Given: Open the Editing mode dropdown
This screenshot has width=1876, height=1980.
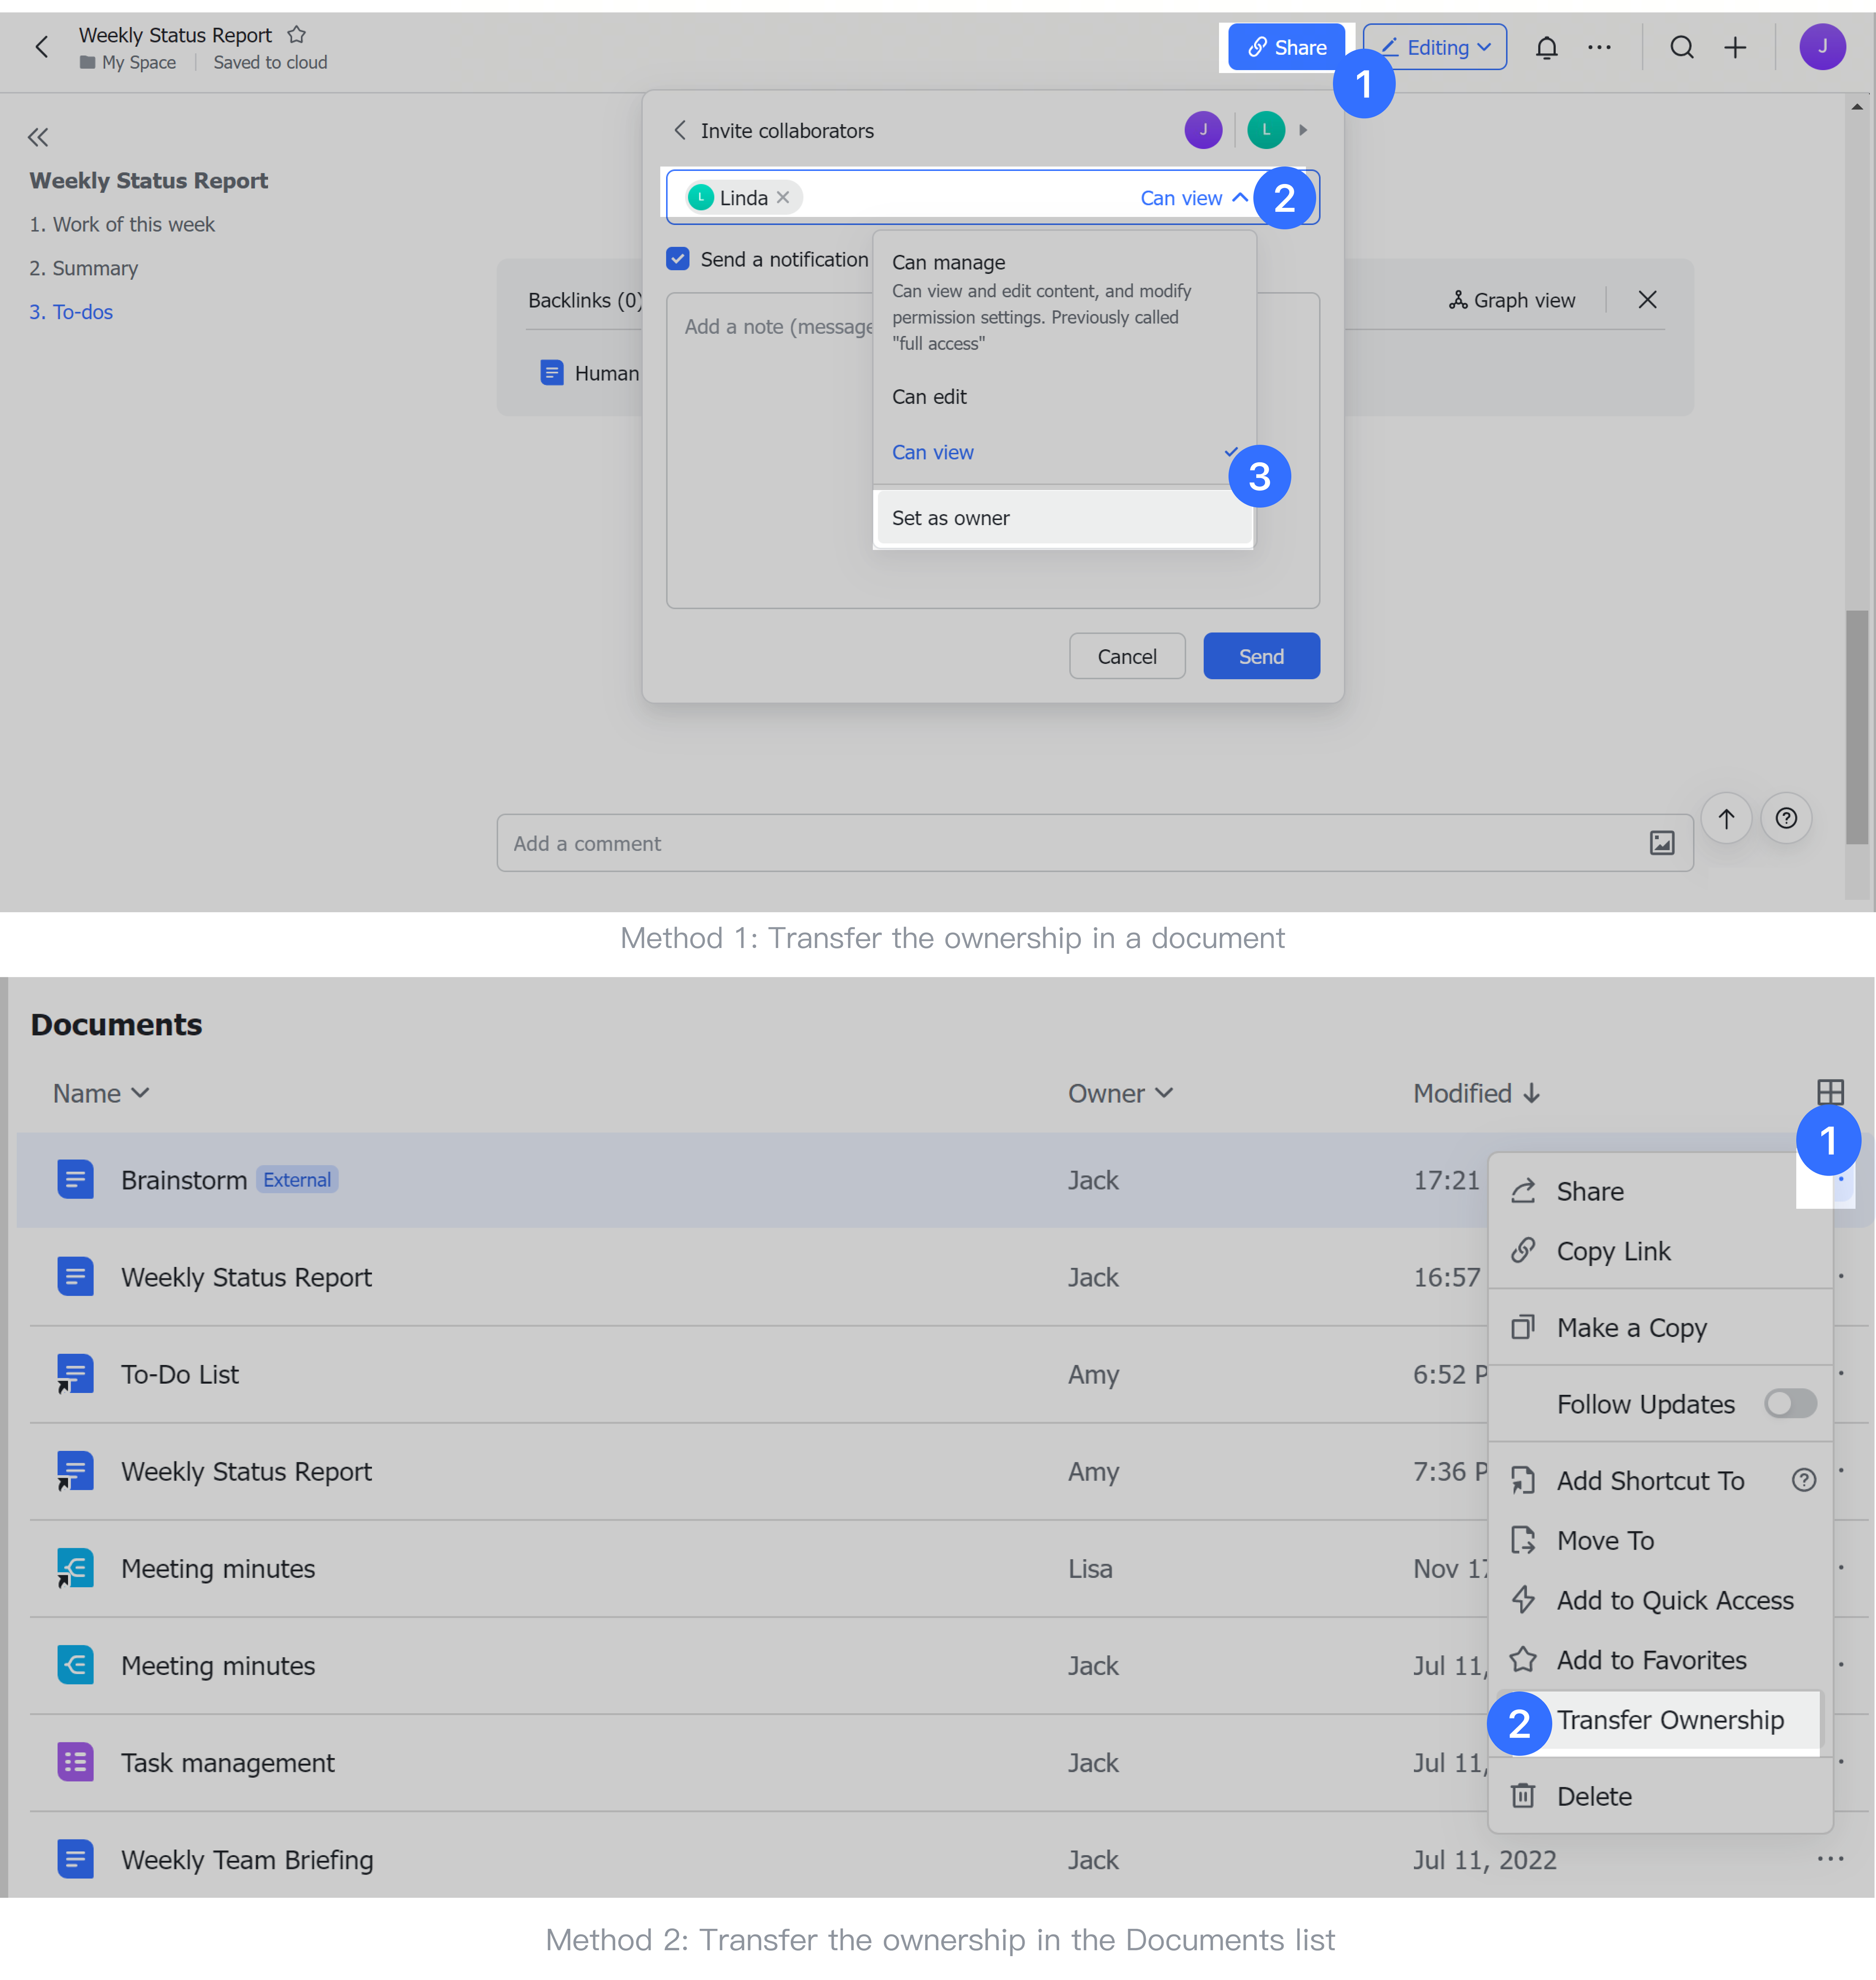Looking at the screenshot, I should coord(1434,47).
